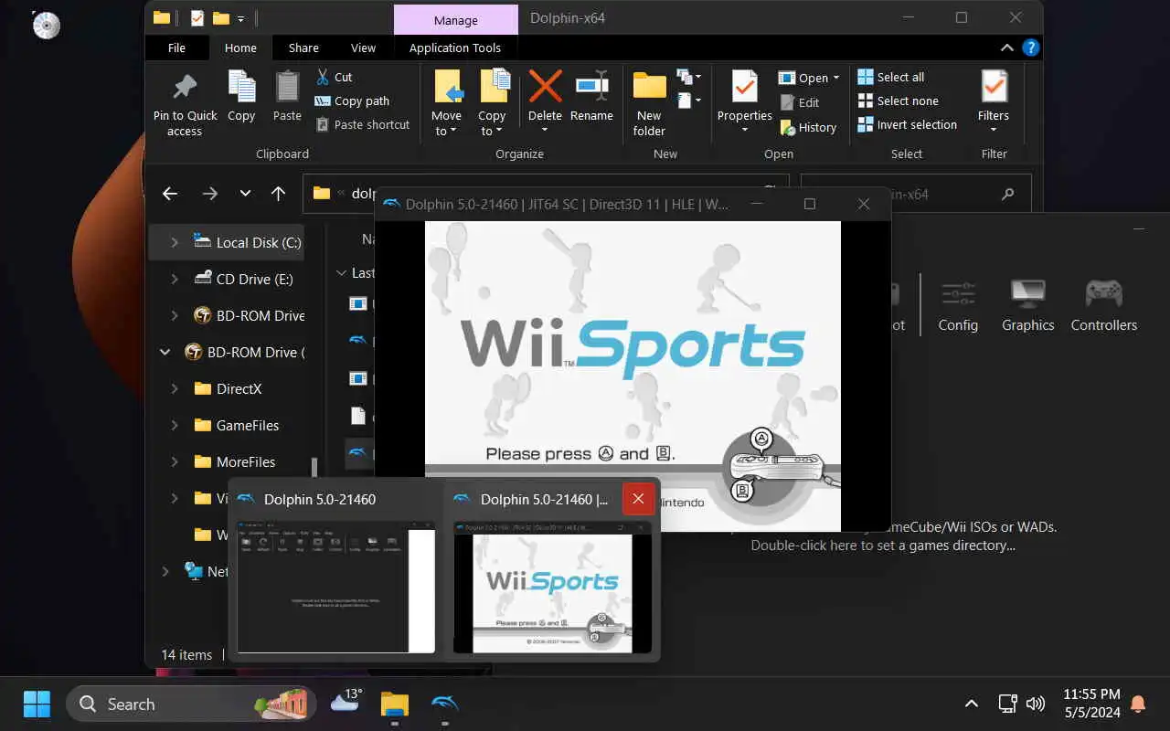Open the Open button dropdown arrow
Viewport: 1170px width, 731px height.
[x=835, y=78]
